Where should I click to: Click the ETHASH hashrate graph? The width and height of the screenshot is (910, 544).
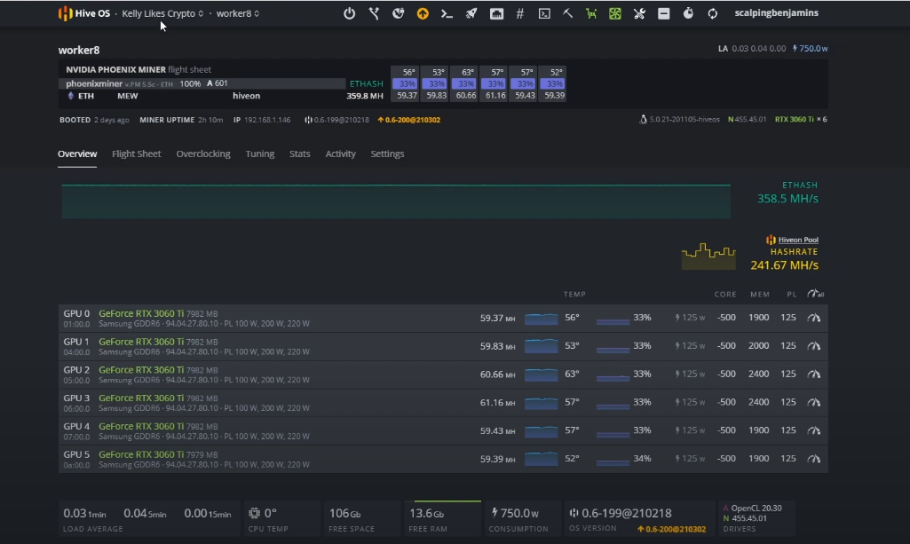396,201
